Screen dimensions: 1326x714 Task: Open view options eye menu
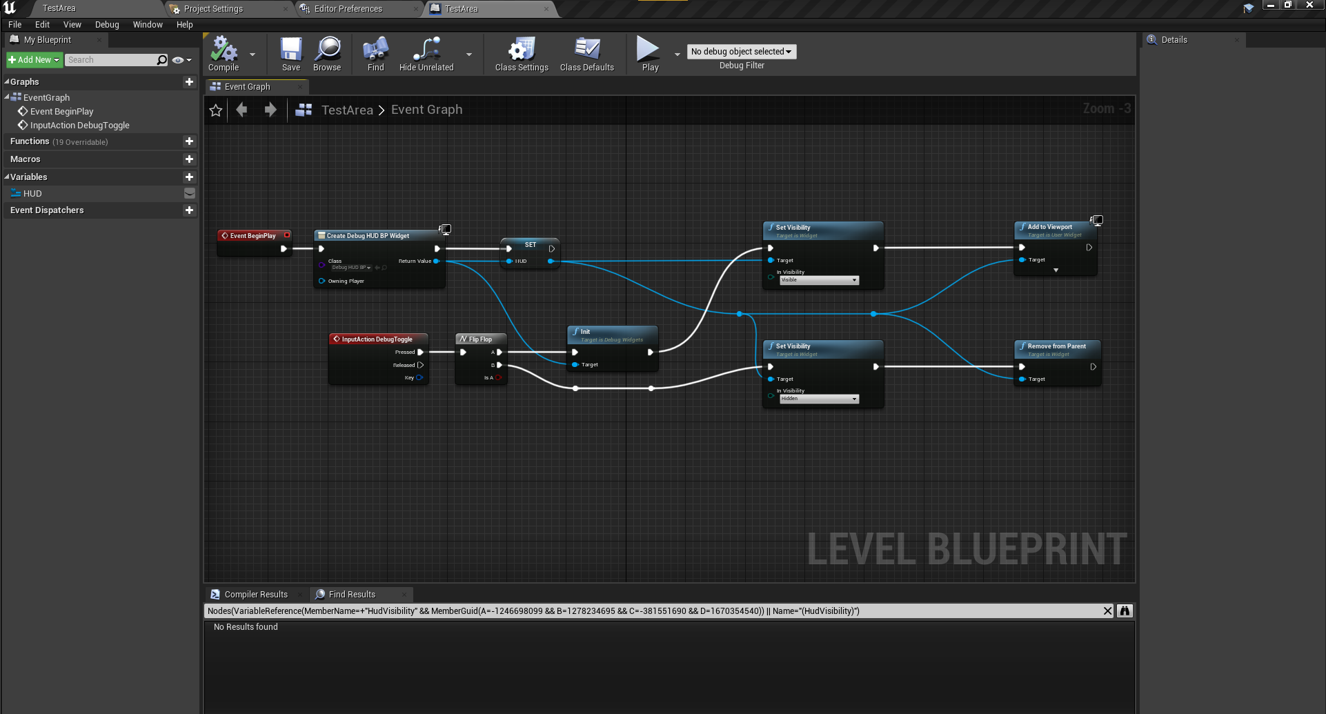(182, 60)
